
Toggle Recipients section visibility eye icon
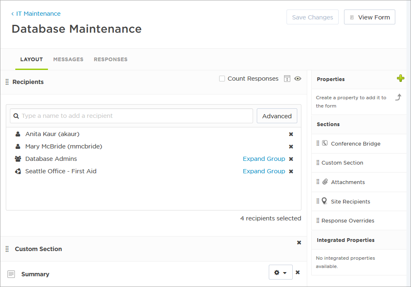pos(298,79)
